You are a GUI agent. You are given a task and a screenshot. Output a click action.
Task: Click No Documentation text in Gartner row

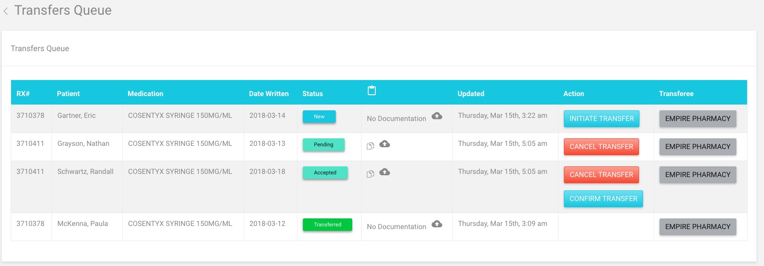(396, 119)
